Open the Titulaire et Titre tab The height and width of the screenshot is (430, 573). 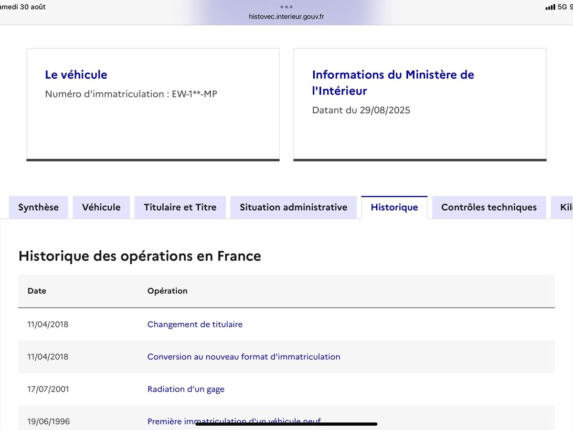[x=180, y=207]
